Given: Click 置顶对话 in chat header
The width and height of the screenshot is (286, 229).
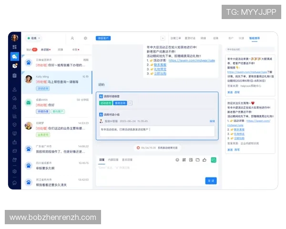Looking at the screenshot, I should pos(190,38).
